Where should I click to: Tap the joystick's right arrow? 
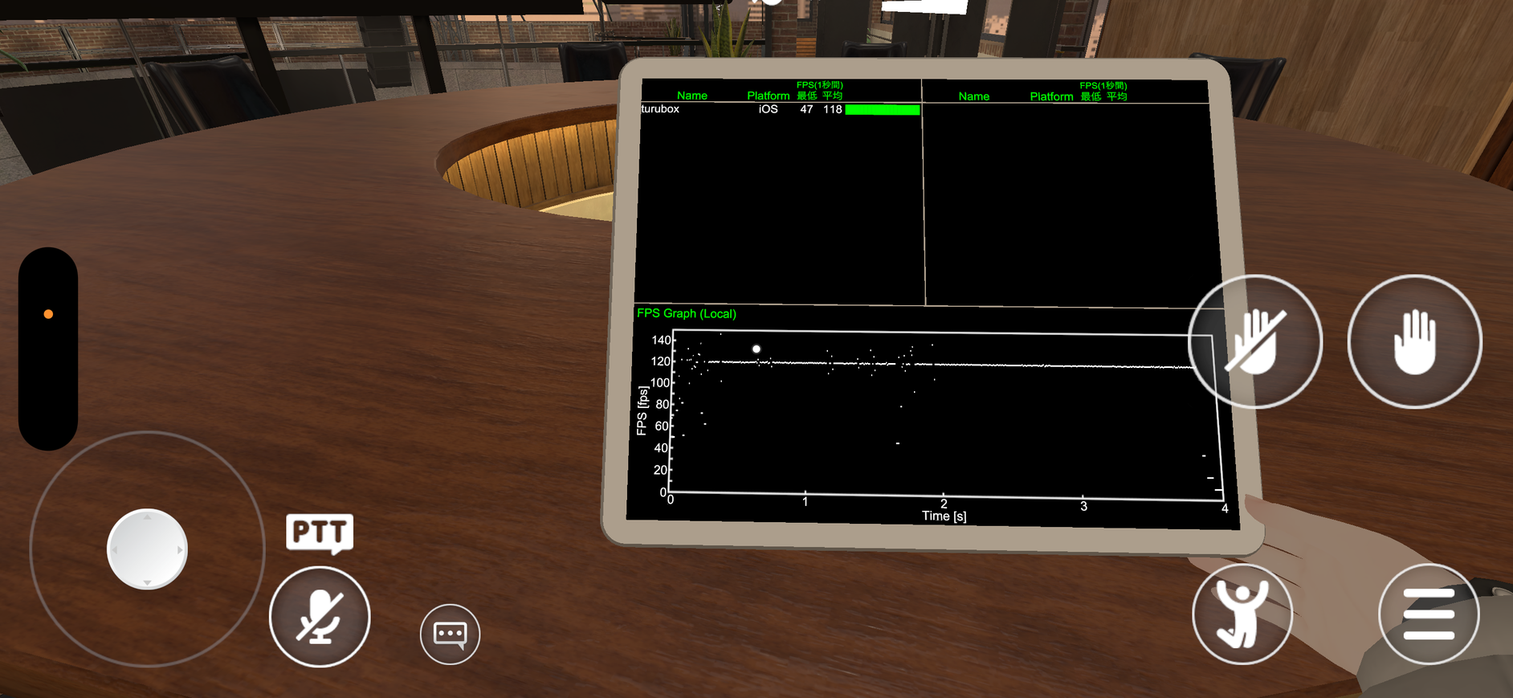(179, 549)
